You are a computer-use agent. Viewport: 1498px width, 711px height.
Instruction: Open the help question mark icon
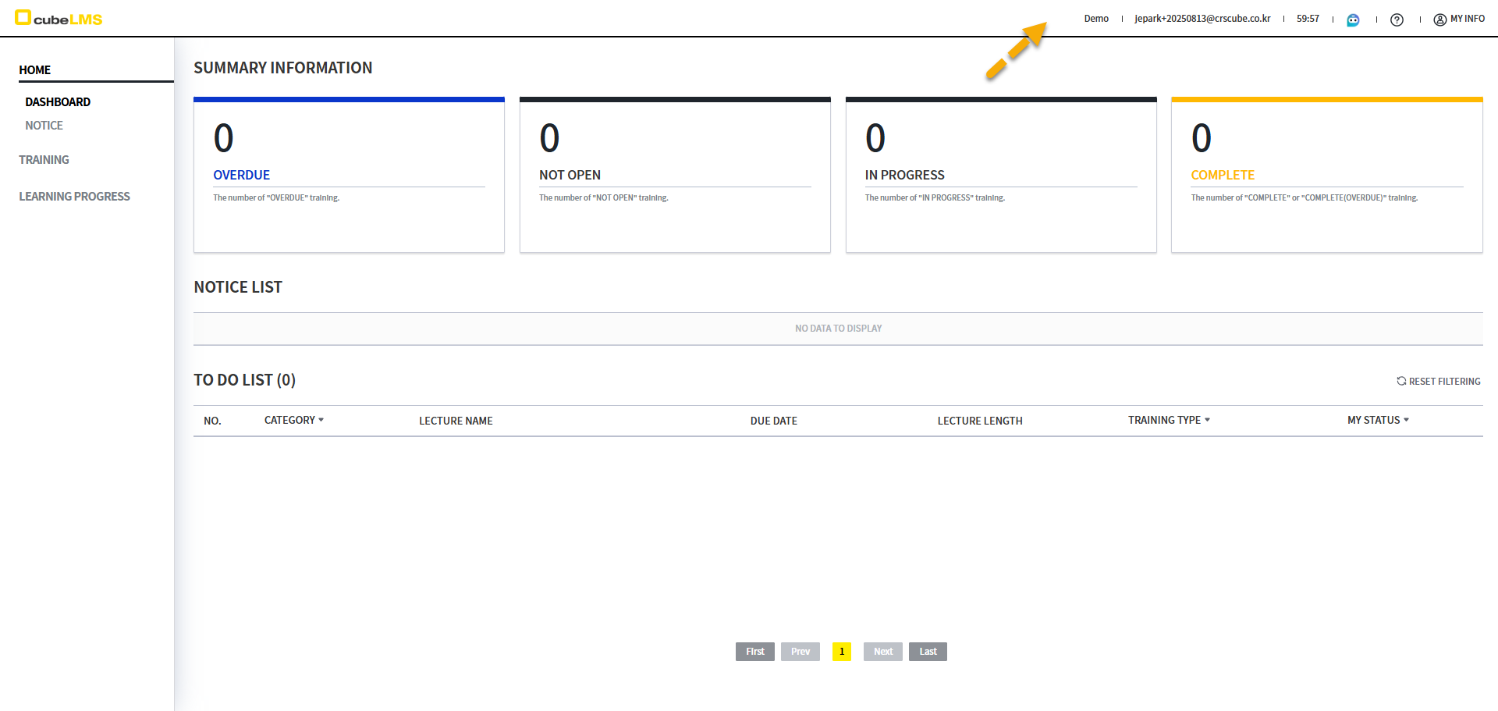click(1397, 20)
